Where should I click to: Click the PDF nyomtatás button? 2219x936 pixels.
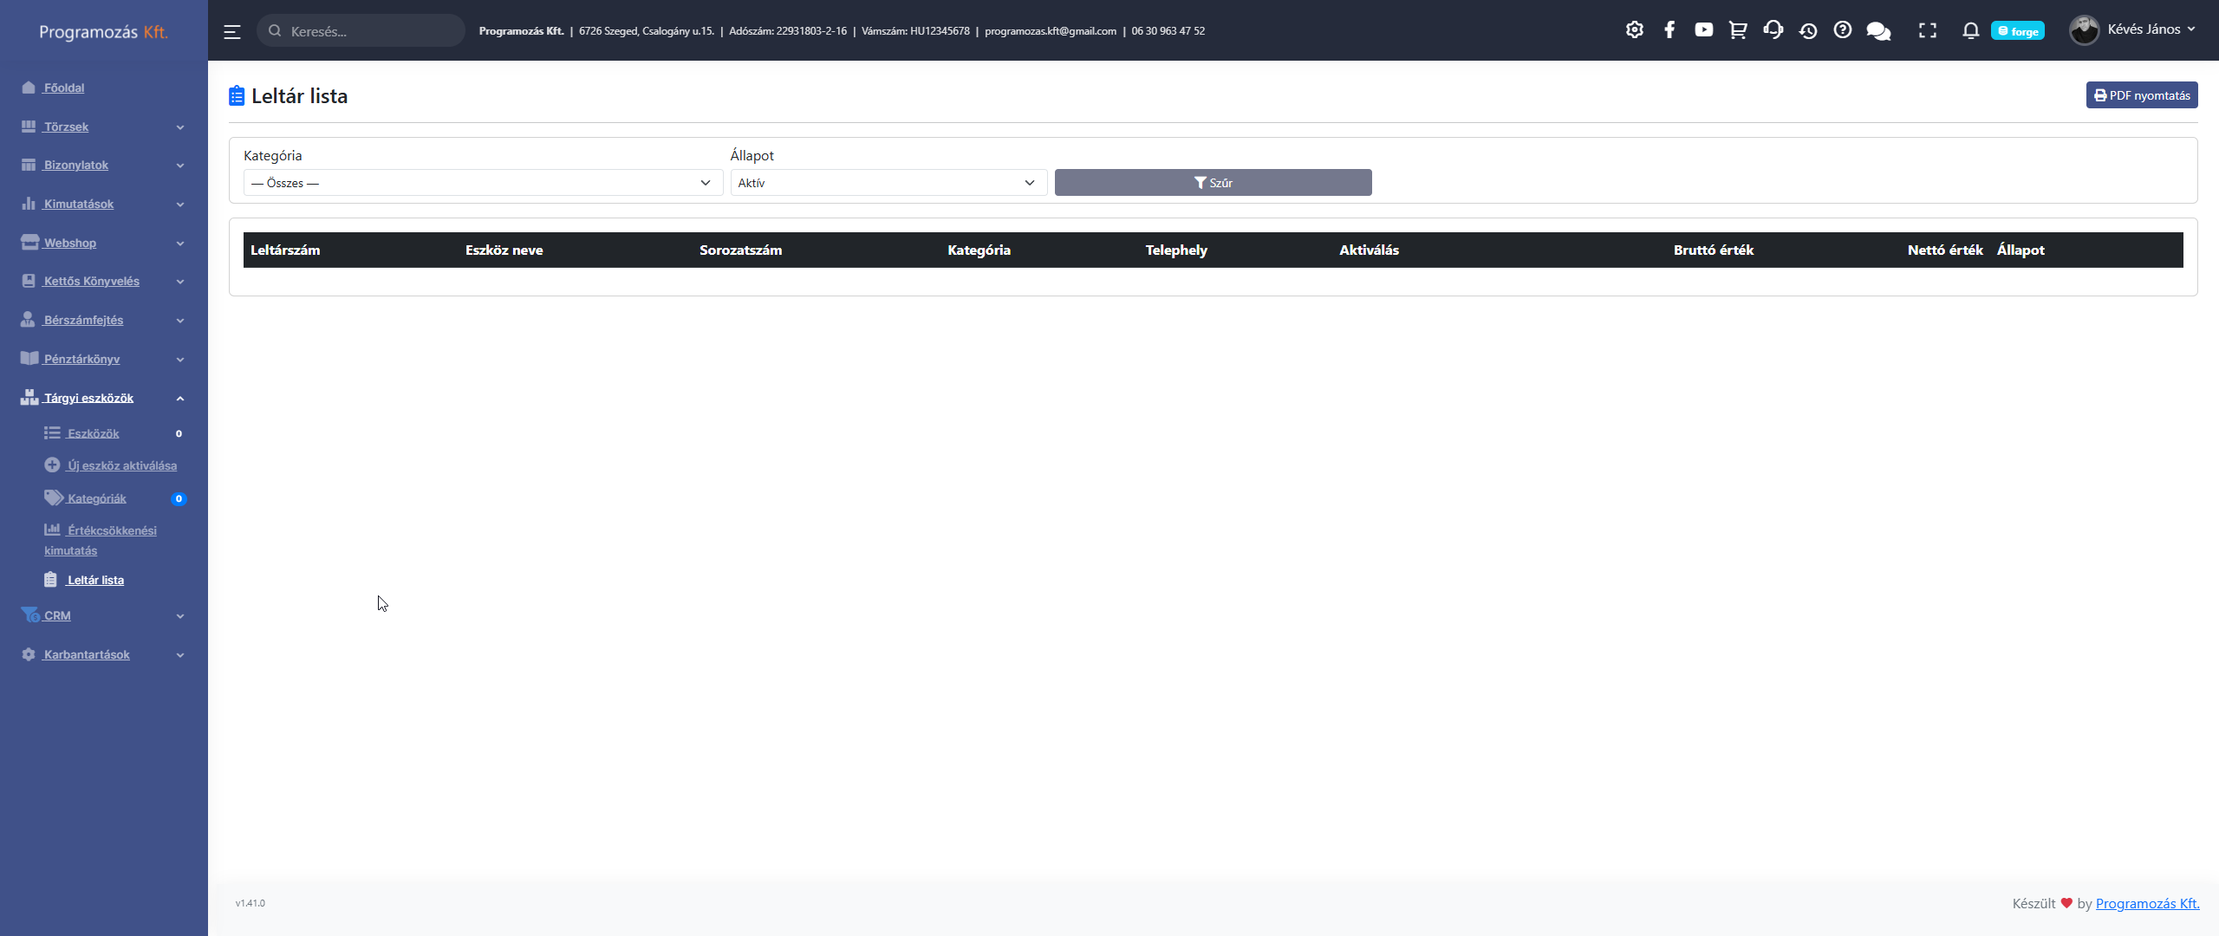tap(2141, 95)
